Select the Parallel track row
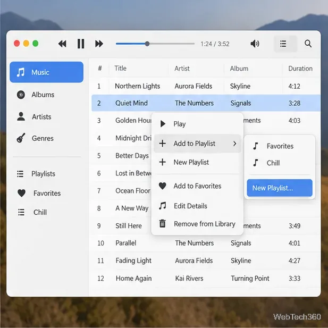This screenshot has height=328, width=328. [206, 243]
